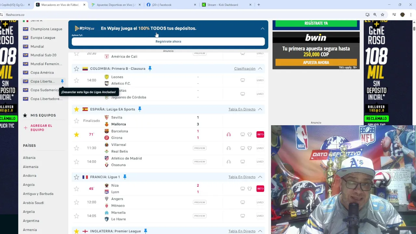
Task: Click LIVE icon for Villarreal vs Real Betis
Action: point(260,148)
